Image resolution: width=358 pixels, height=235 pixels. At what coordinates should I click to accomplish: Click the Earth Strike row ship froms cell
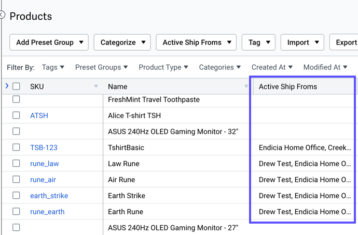click(x=305, y=196)
